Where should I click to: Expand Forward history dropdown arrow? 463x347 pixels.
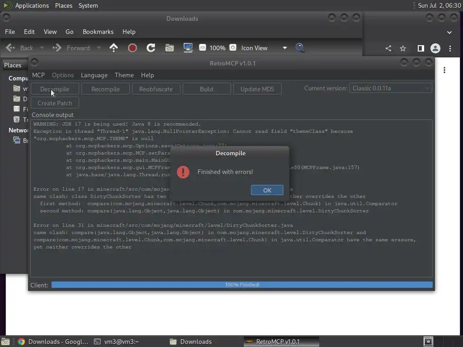click(99, 48)
